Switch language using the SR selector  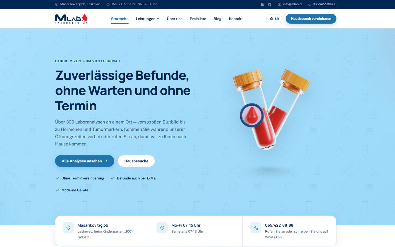click(274, 19)
